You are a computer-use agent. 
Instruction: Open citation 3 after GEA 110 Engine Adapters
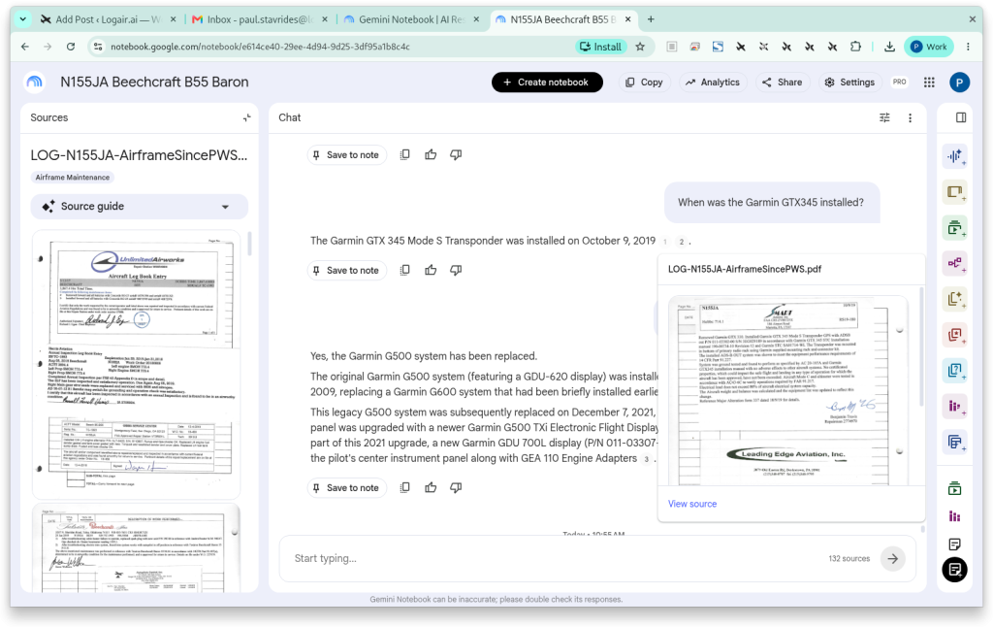click(646, 459)
